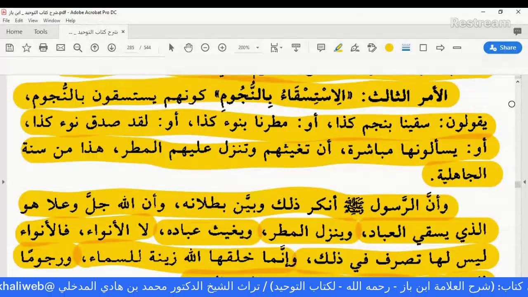Go to the next page arrow

click(111, 48)
